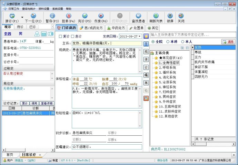Image resolution: width=238 pixels, height=165 pixels.
Task: Collapse all tree nodes with minus icon
Action: [187, 48]
